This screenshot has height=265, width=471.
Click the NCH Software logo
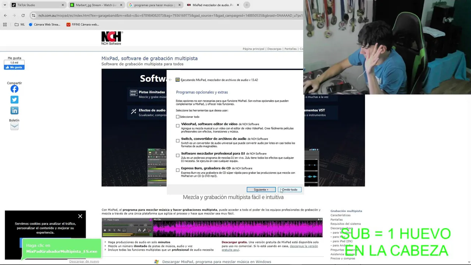(x=112, y=38)
